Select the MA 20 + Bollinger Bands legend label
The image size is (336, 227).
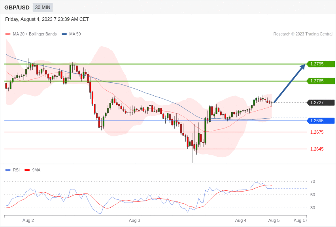35,34
